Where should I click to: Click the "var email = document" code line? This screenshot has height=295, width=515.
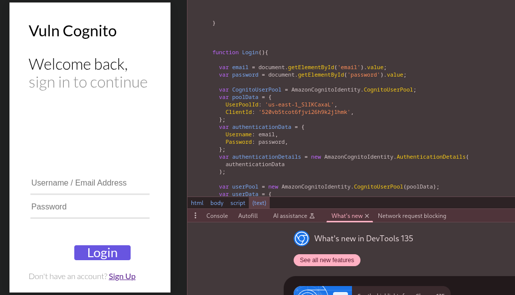[303, 68]
